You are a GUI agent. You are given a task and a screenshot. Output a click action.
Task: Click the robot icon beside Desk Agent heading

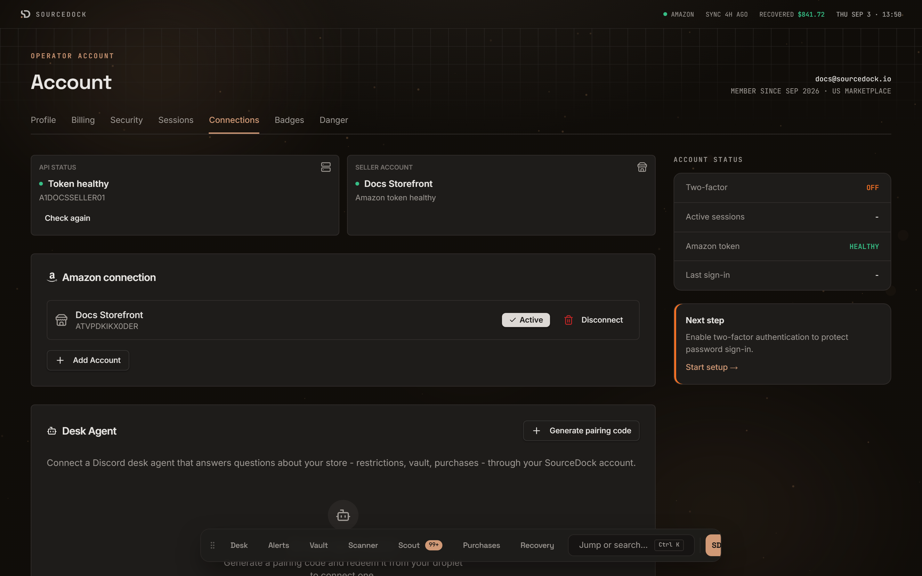pyautogui.click(x=52, y=431)
